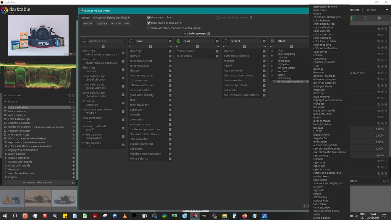Click the plus icon next to module groups

(209, 34)
